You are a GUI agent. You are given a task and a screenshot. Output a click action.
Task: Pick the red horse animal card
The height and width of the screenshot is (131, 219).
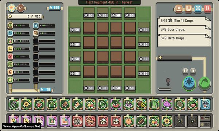91,121
